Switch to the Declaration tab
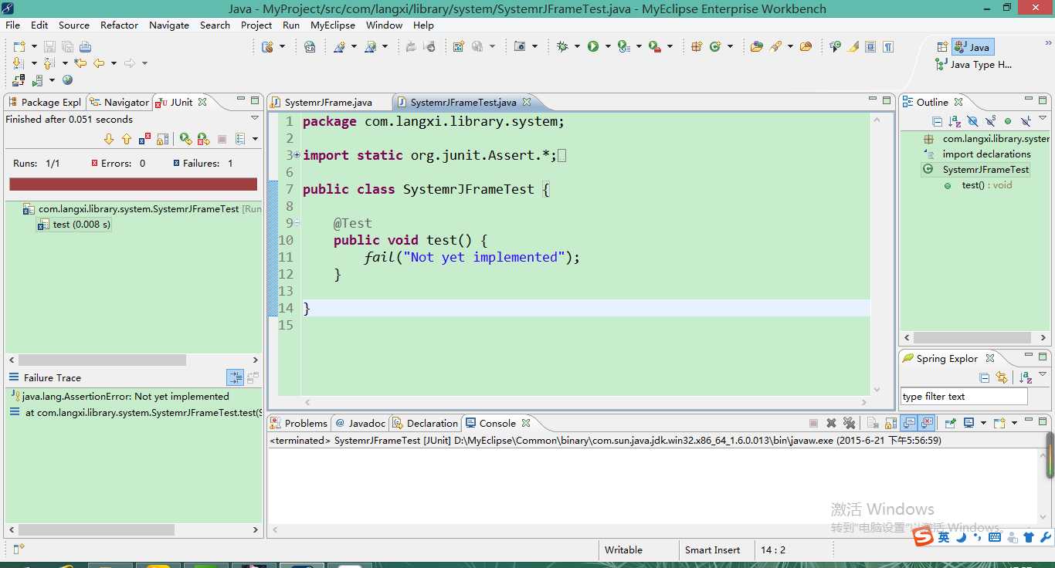 tap(426, 423)
